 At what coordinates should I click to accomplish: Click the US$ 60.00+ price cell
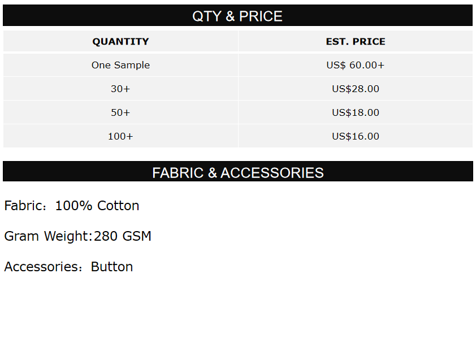click(356, 65)
